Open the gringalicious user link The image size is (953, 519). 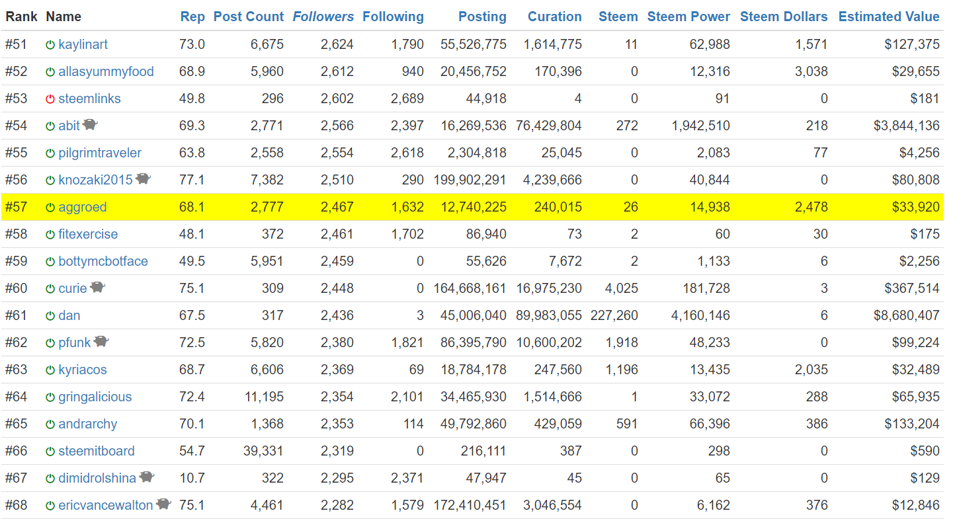coord(95,397)
